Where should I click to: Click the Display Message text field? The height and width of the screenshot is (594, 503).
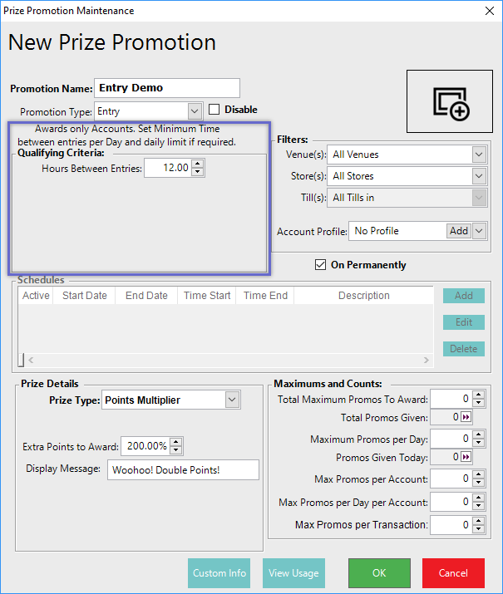coord(183,470)
